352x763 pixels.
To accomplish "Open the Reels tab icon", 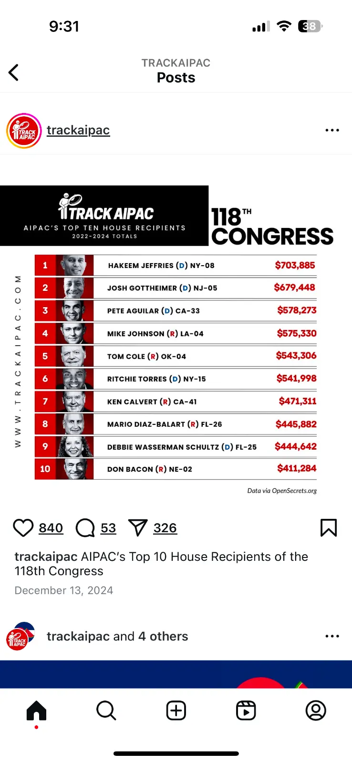I will click(246, 711).
